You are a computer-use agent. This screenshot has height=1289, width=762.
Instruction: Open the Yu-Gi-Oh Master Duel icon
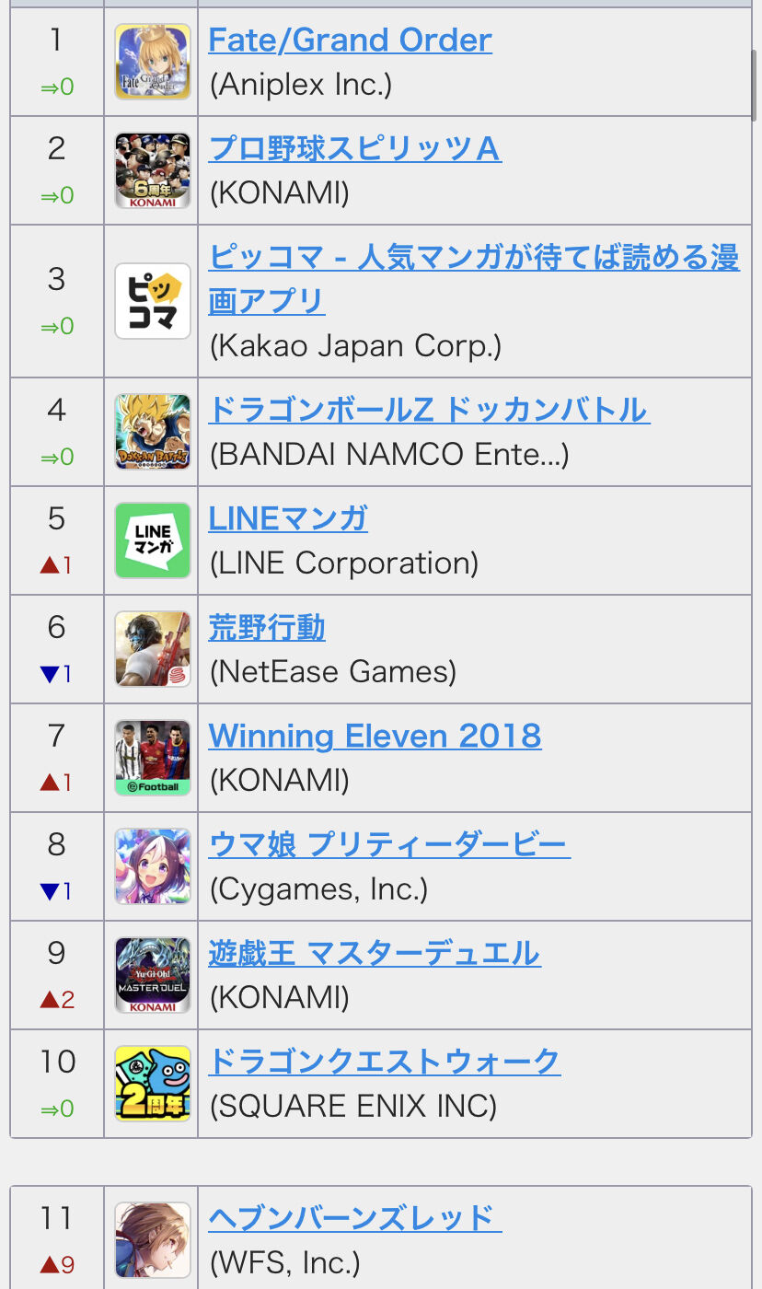click(x=153, y=975)
